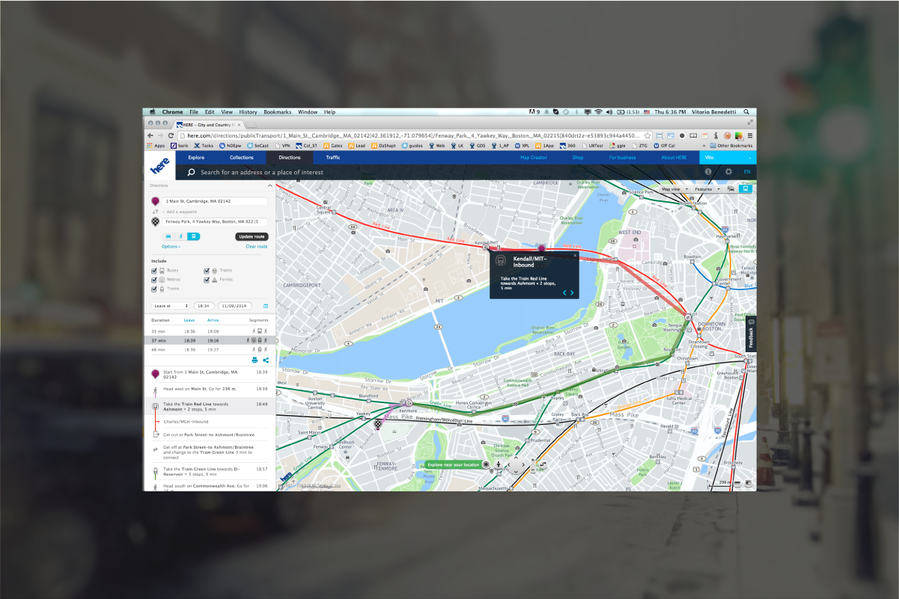Open the Map Creator link
Viewport: 899px width, 599px height.
click(x=534, y=158)
